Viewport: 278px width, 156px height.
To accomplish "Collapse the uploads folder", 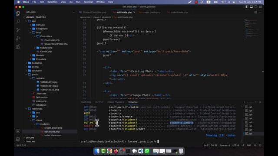I will click(x=40, y=78).
